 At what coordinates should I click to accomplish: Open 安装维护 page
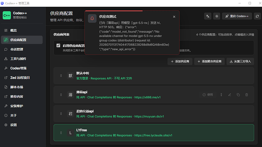click(x=22, y=106)
